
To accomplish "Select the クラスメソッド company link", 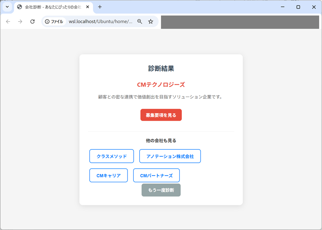I will pyautogui.click(x=111, y=156).
